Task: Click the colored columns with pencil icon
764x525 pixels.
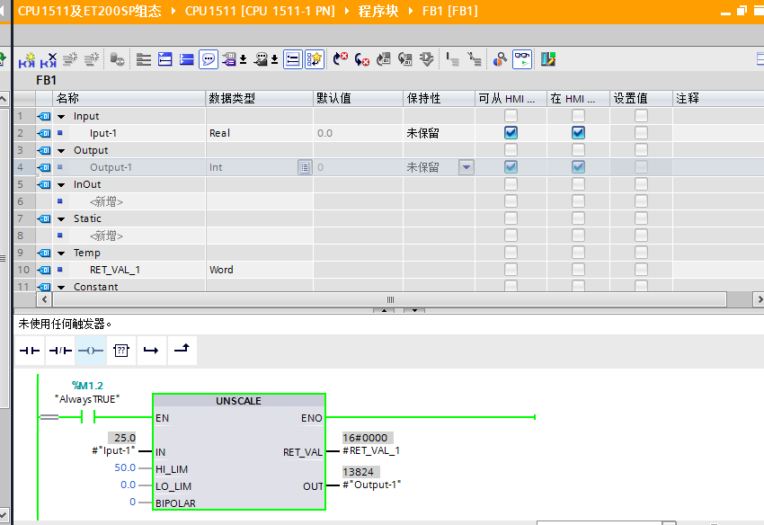Action: tap(548, 59)
